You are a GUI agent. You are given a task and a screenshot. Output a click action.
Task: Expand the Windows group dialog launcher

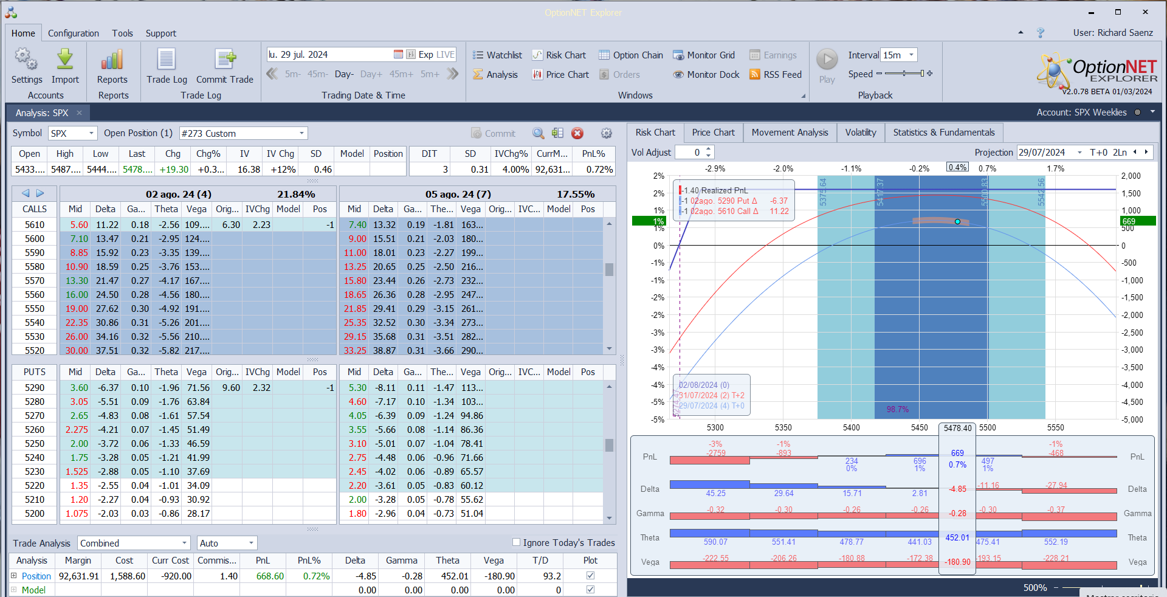pyautogui.click(x=803, y=96)
